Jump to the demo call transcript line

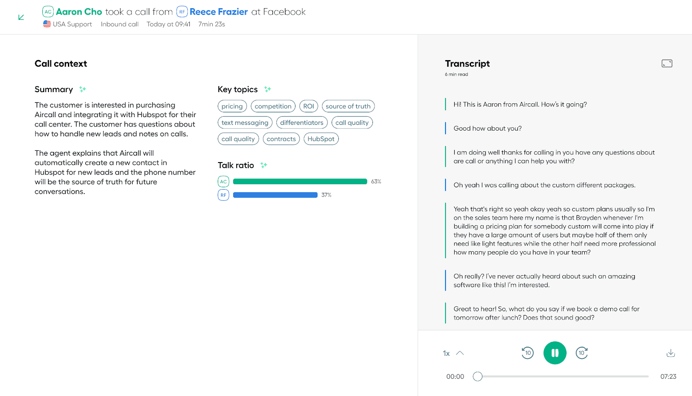tap(546, 313)
